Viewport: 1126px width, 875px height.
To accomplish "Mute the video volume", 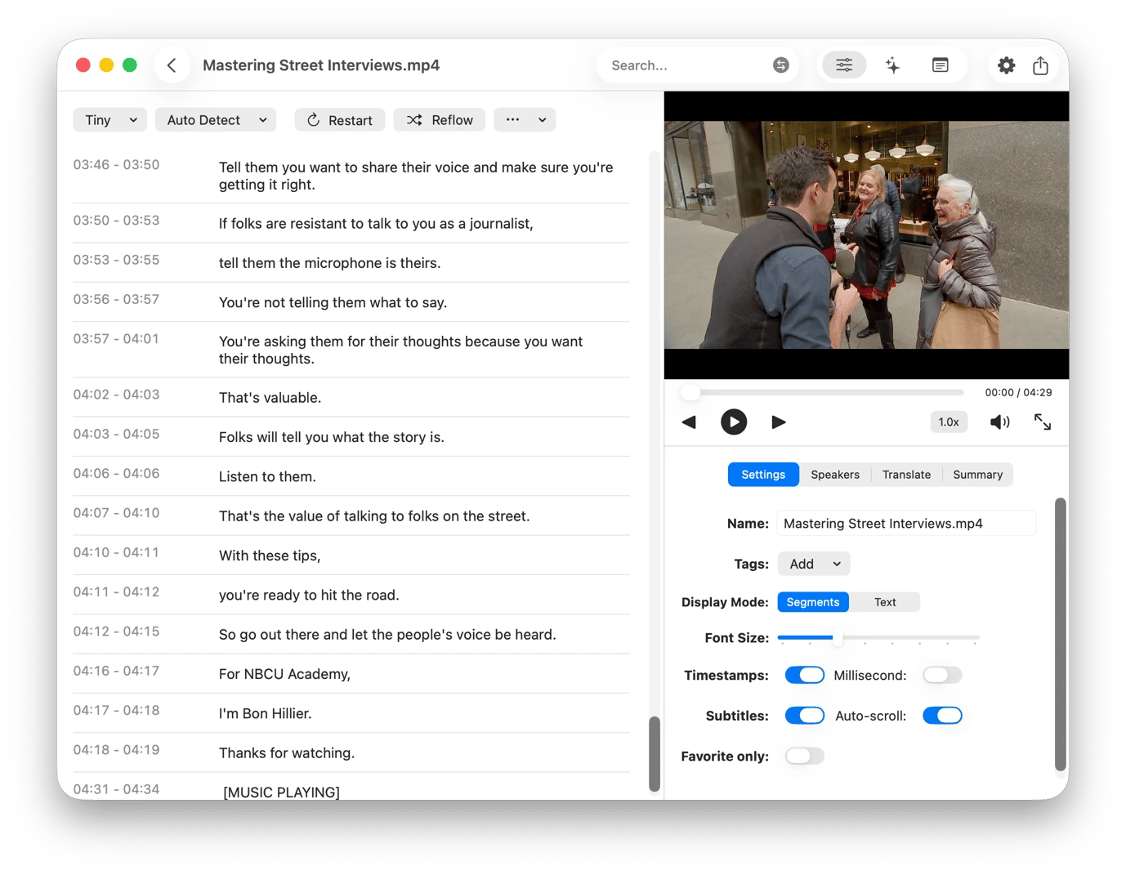I will coord(1000,422).
